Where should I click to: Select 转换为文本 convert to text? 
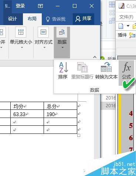106,71
